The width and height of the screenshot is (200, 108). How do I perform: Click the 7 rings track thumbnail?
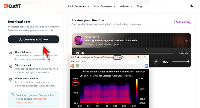79,41
